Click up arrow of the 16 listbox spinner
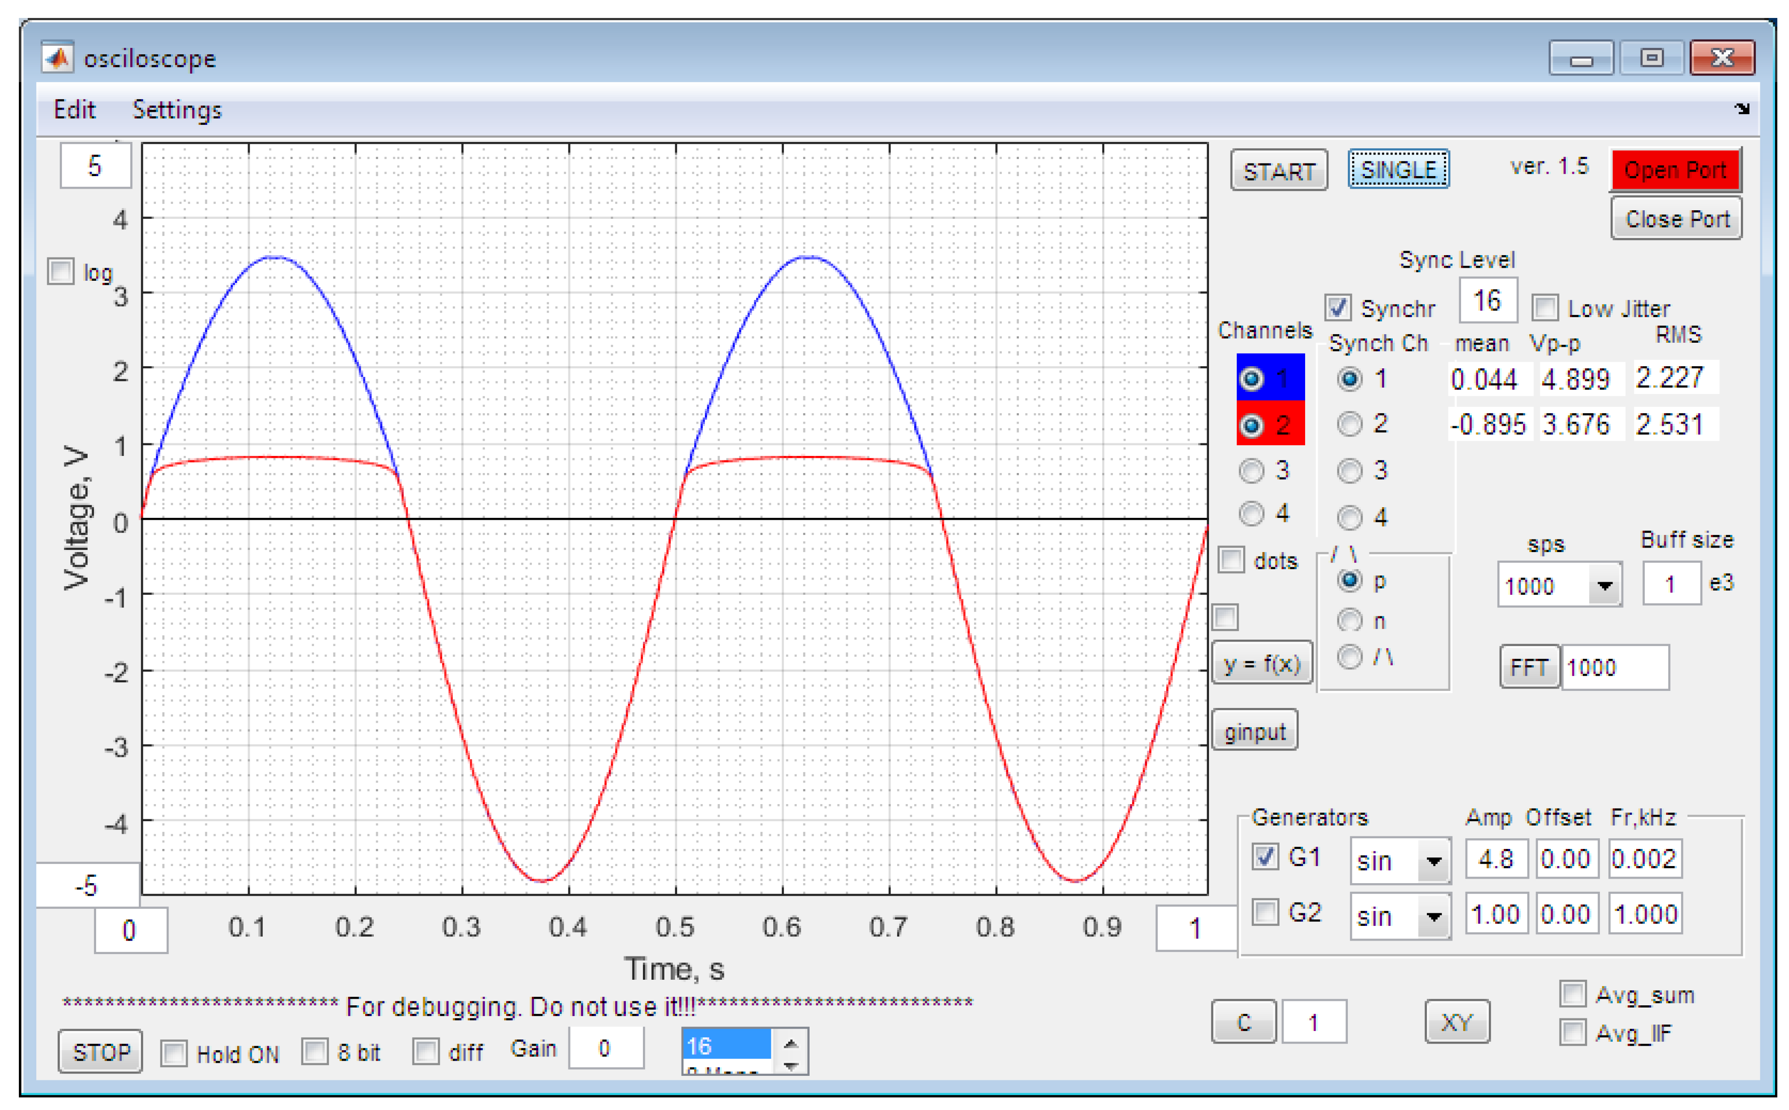 point(790,1044)
